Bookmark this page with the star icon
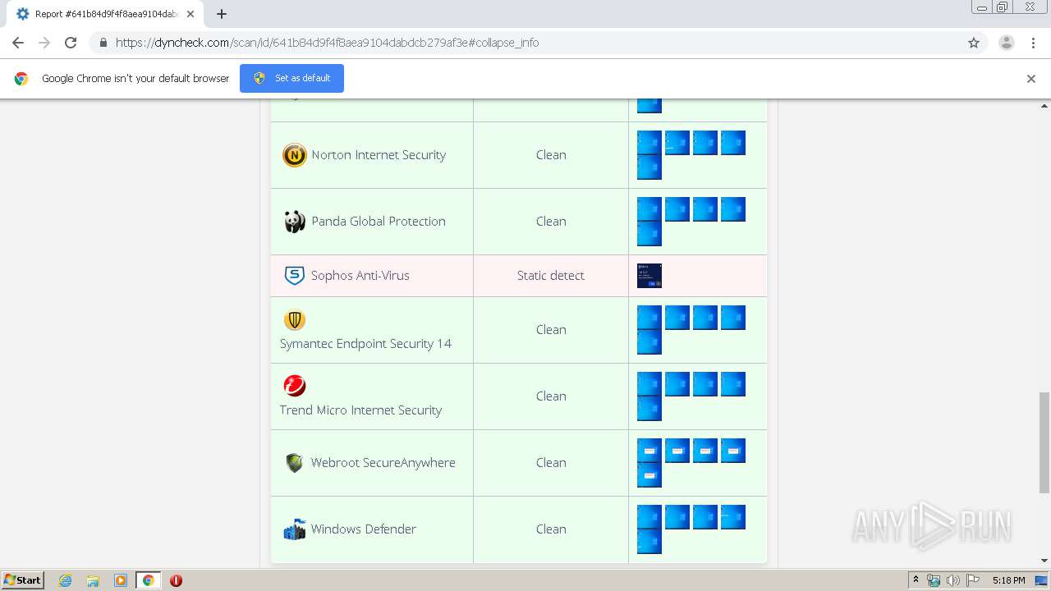The width and height of the screenshot is (1051, 591). click(x=974, y=43)
